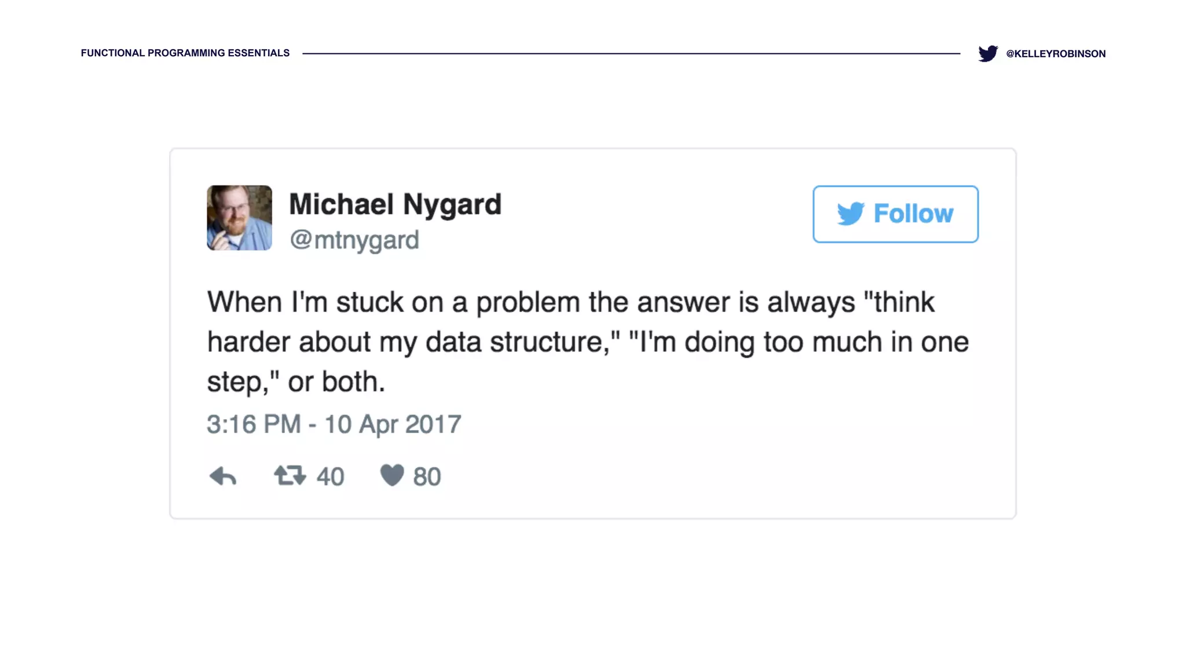This screenshot has height=667, width=1186.
Task: Click the header's horizontal divider line
Action: pyautogui.click(x=631, y=53)
